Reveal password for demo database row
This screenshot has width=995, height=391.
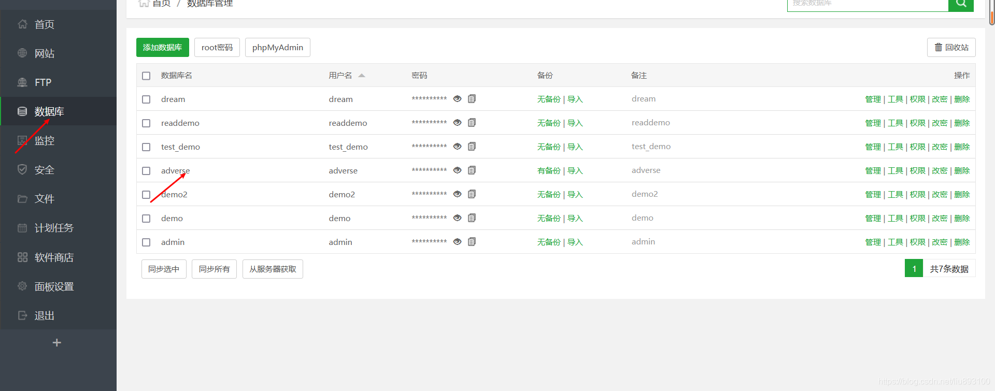(x=457, y=218)
